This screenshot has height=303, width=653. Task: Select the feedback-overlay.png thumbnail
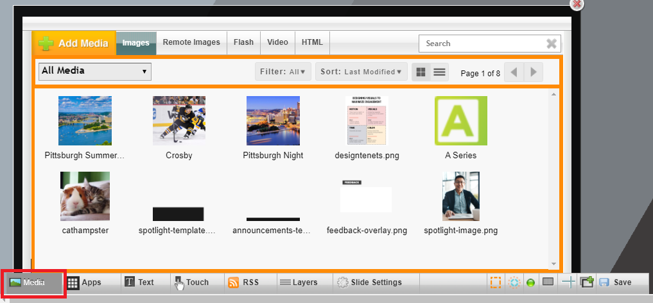[366, 196]
